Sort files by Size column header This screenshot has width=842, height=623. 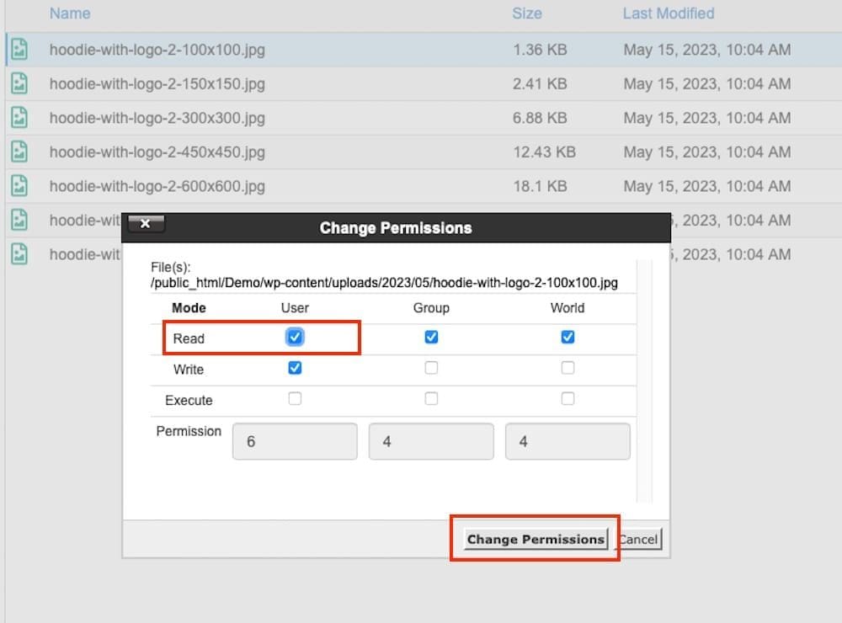point(527,13)
